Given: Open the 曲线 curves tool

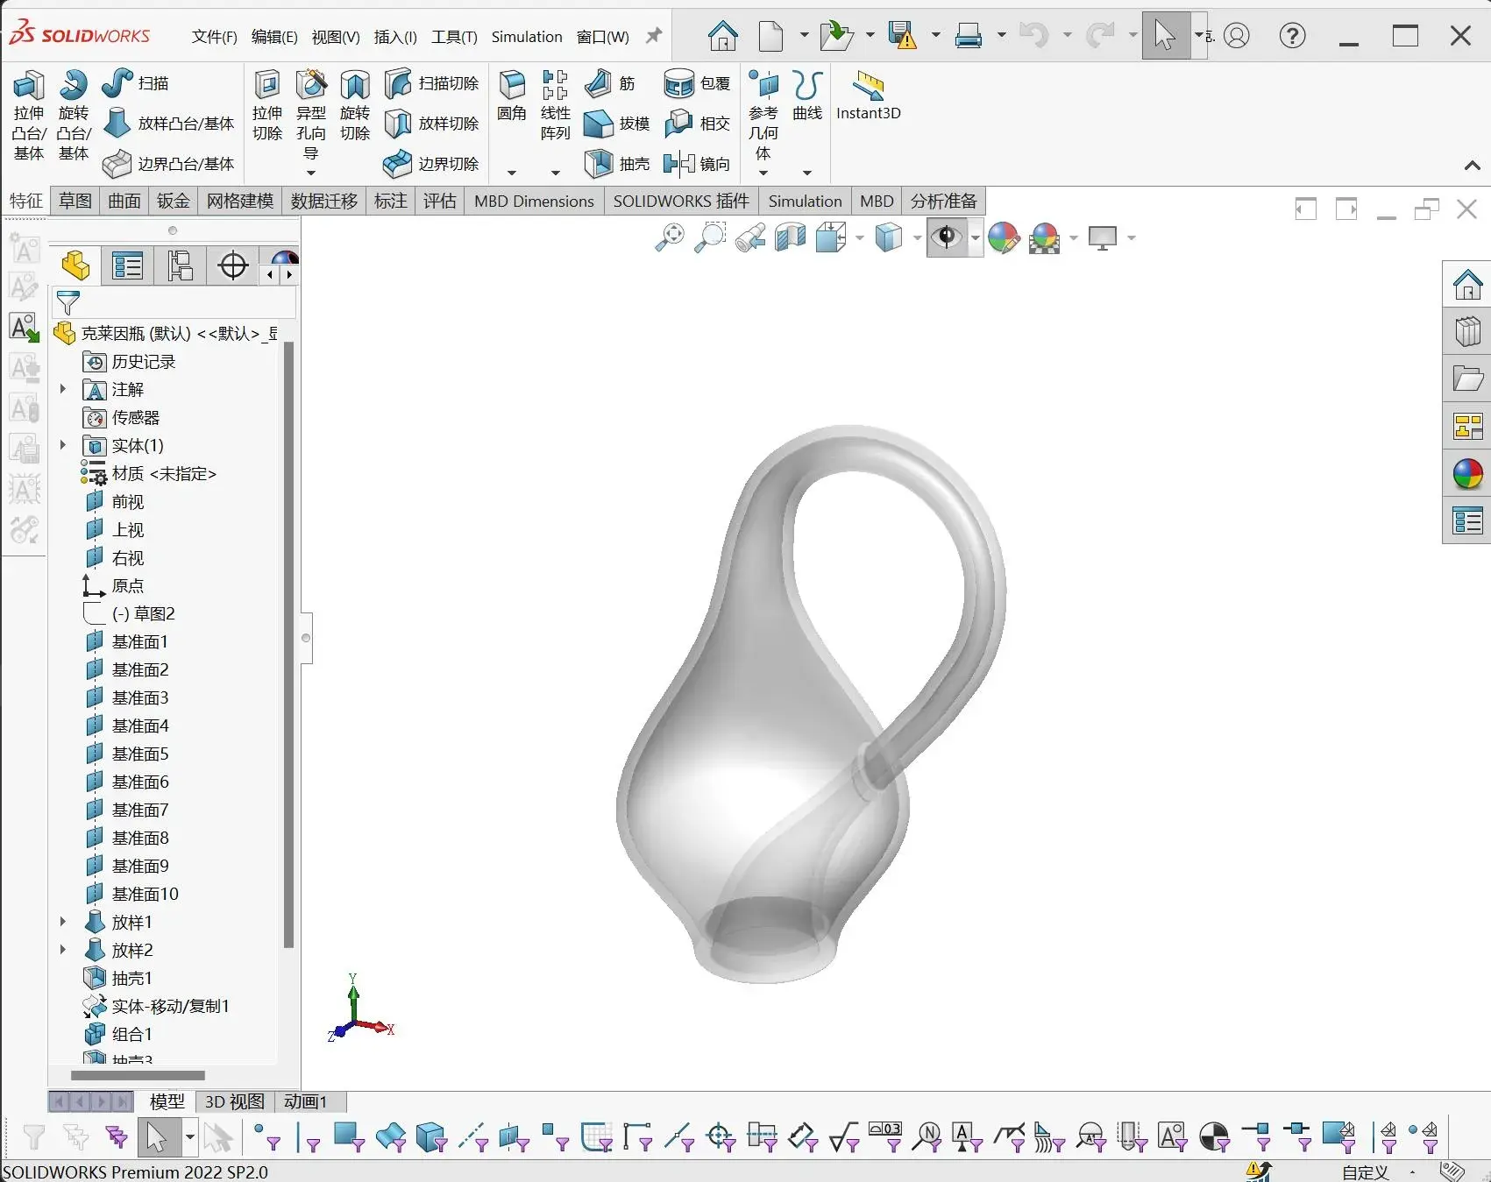Looking at the screenshot, I should [807, 96].
